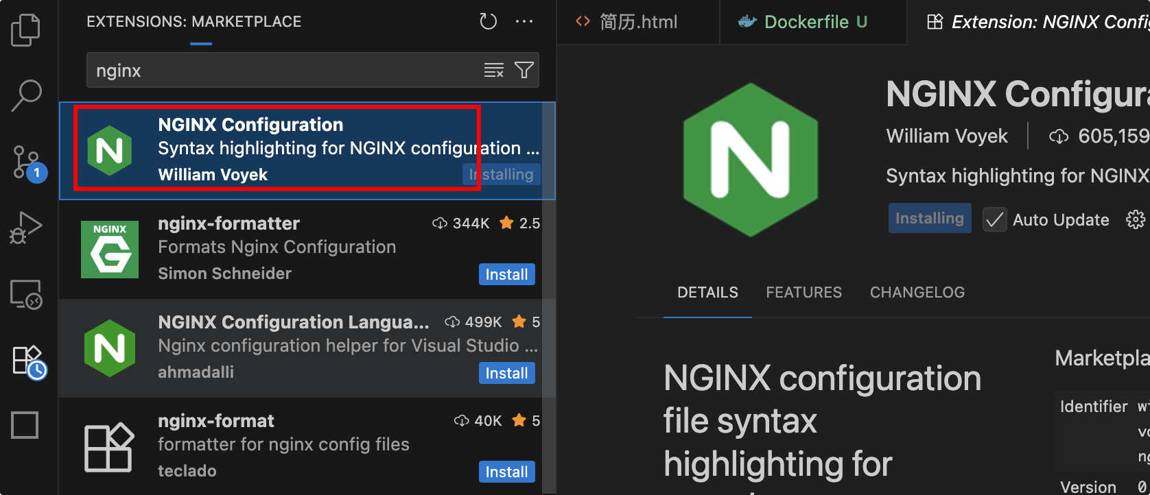Image resolution: width=1150 pixels, height=495 pixels.
Task: Switch to the 简历.html editor tab
Action: point(638,22)
